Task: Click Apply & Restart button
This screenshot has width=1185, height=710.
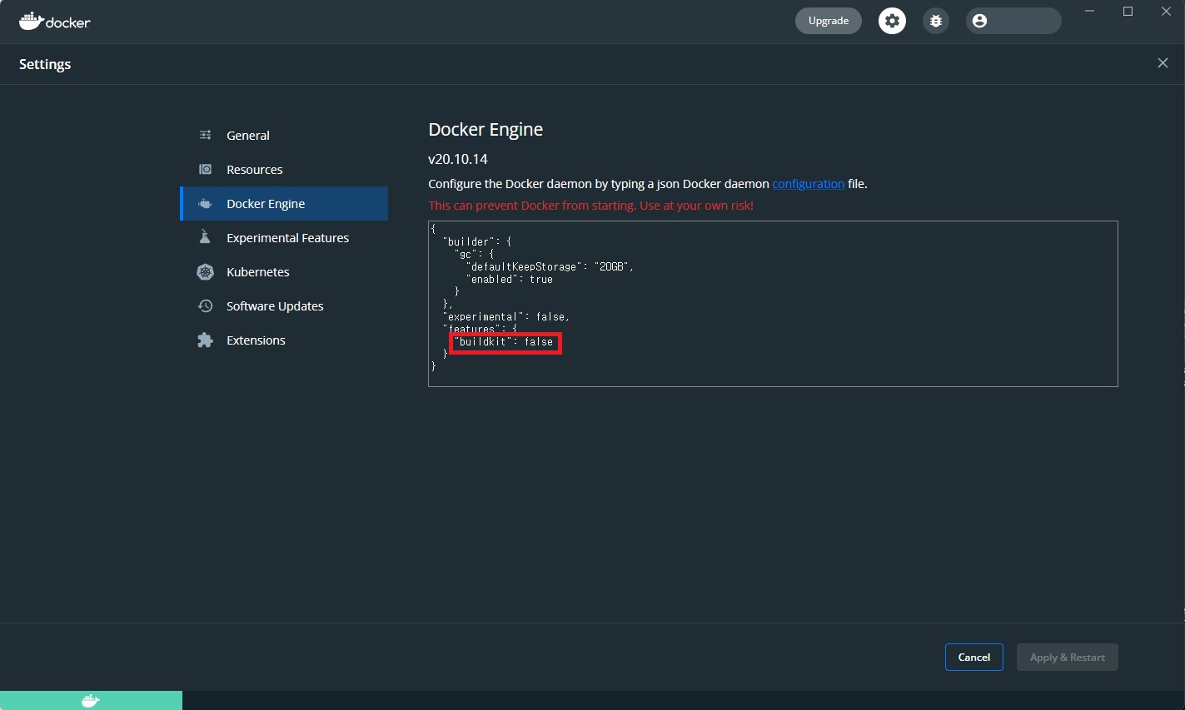Action: (x=1068, y=657)
